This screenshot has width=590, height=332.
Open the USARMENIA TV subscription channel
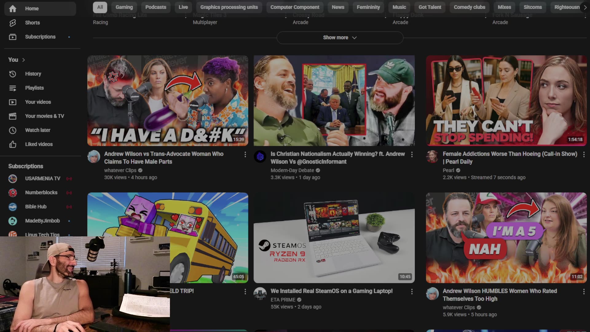[x=42, y=179]
